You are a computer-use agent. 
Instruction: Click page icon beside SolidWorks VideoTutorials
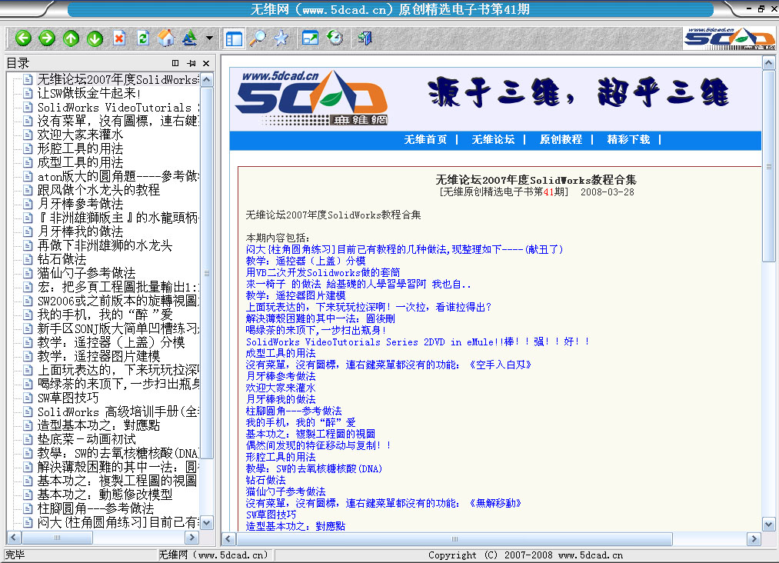coord(28,108)
